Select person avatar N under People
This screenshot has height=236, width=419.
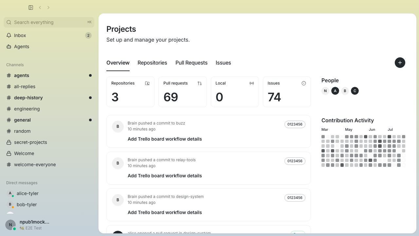325,91
